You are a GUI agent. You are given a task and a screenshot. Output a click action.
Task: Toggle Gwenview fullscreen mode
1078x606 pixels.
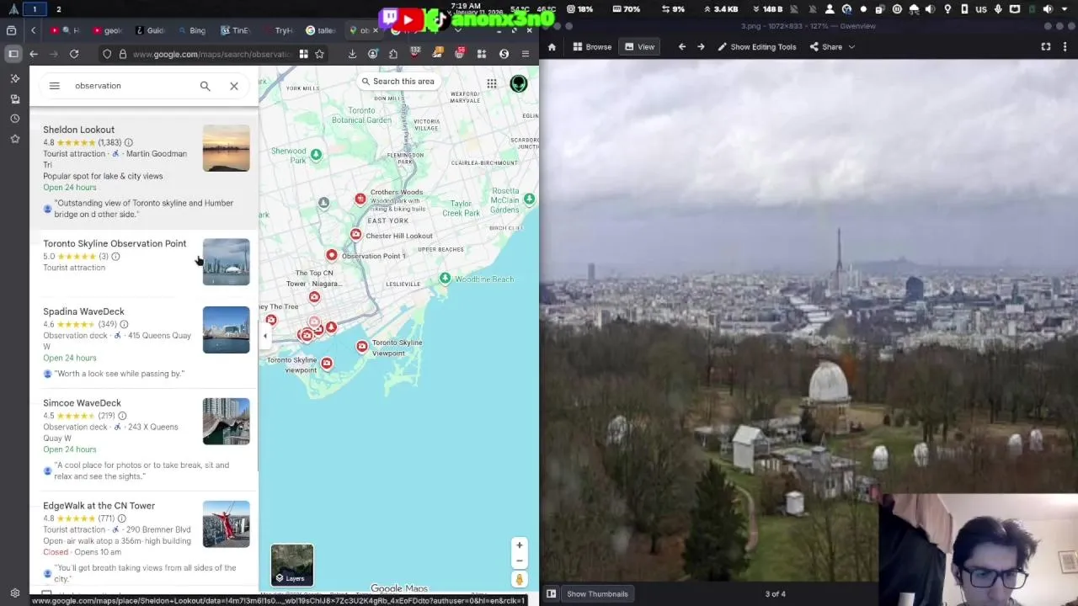1046,47
